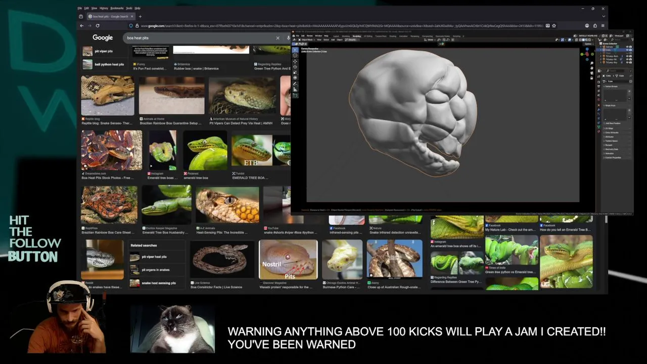This screenshot has width=647, height=364.
Task: Toggle viewport visibility eye for TriLamp-Fill
Action: coord(627,59)
